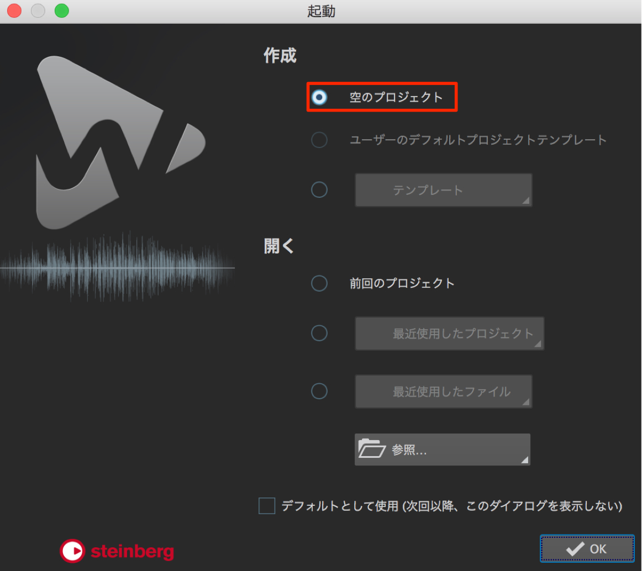Click the Steinberg logo
Image resolution: width=642 pixels, height=571 pixels.
pyautogui.click(x=117, y=551)
